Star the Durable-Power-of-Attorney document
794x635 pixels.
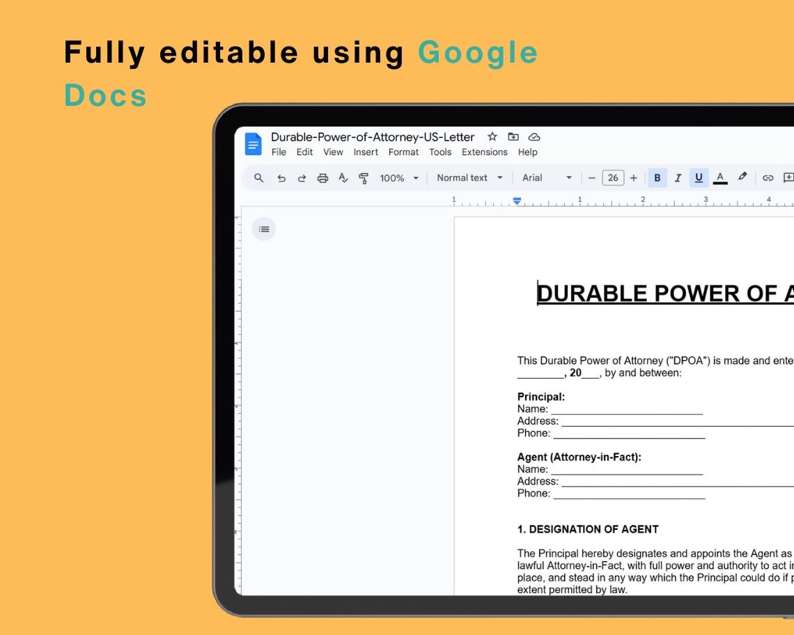(x=492, y=136)
